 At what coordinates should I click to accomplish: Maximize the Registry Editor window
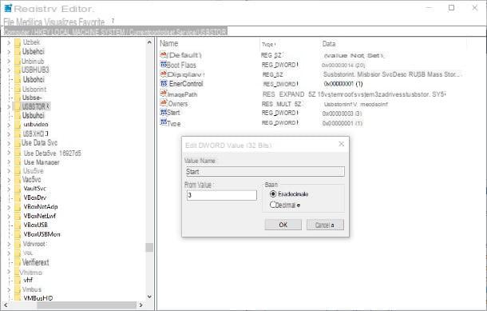pos(451,8)
